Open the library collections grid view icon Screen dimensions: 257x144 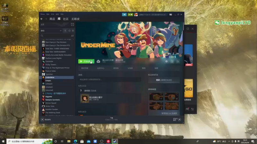coord(72,25)
